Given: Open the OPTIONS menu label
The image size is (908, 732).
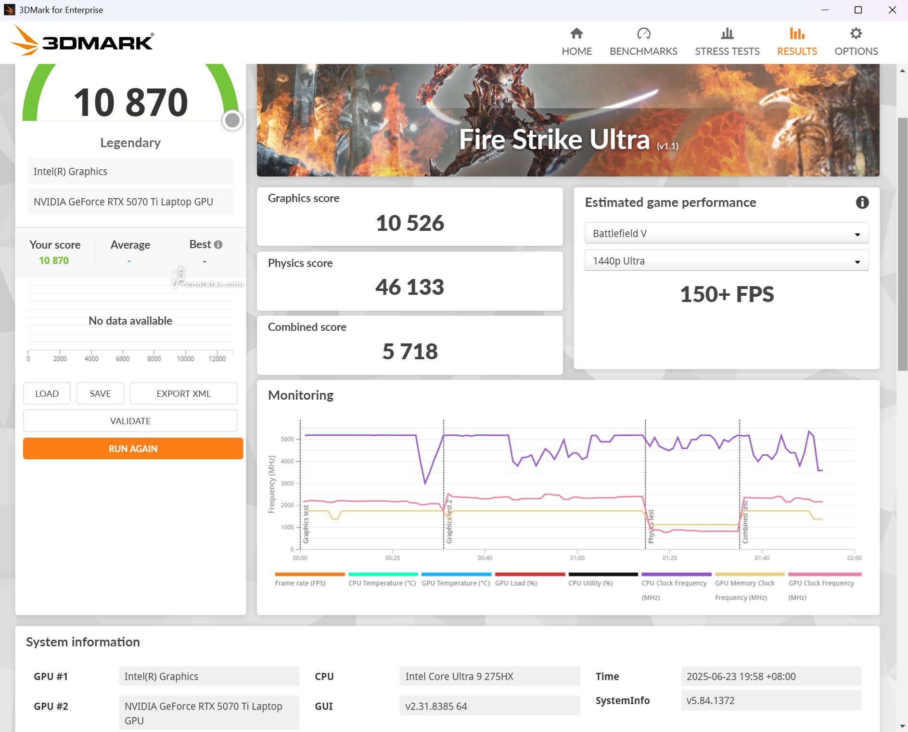Looking at the screenshot, I should click(856, 51).
